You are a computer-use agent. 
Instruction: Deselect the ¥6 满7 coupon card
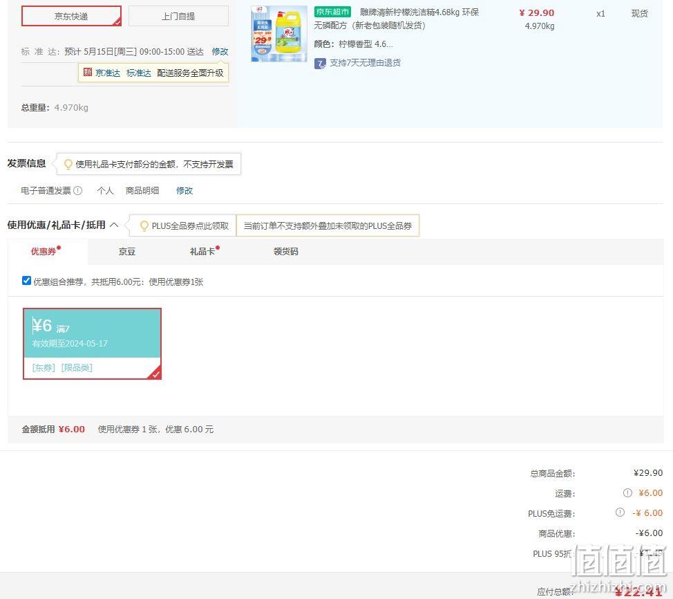tap(93, 344)
